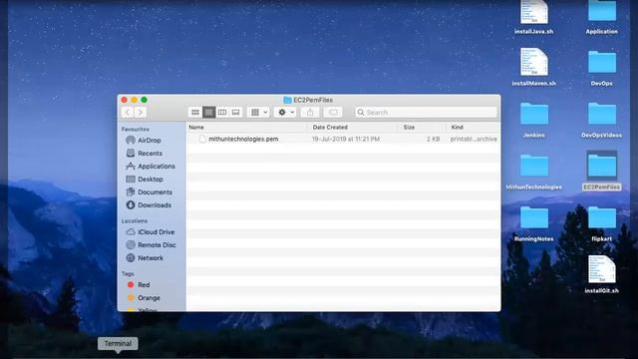Select the DevOps folder on desktop
Screen dimensions: 638x359
(x=602, y=68)
